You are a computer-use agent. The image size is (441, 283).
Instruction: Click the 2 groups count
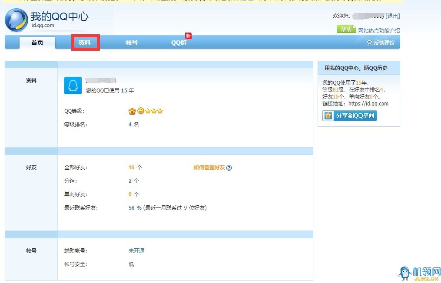(x=130, y=181)
